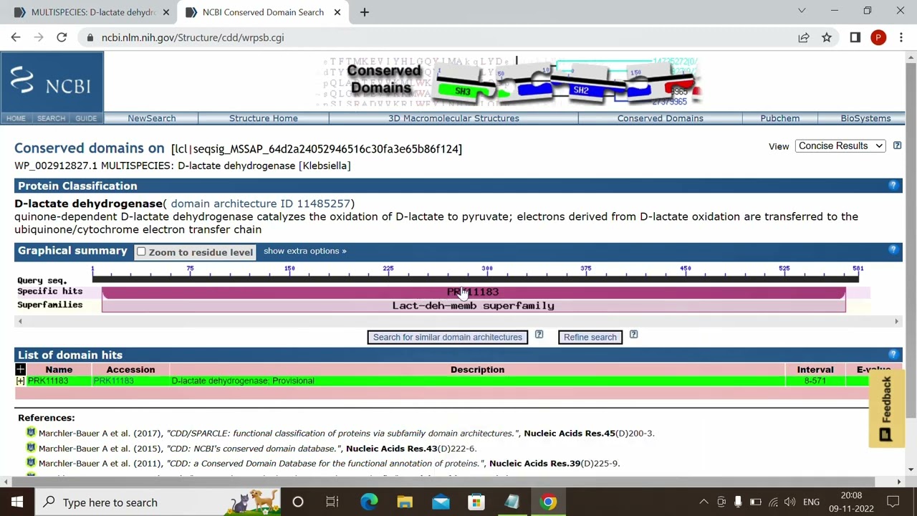This screenshot has height=516, width=917.
Task: Open NewSearch menu item
Action: click(151, 118)
